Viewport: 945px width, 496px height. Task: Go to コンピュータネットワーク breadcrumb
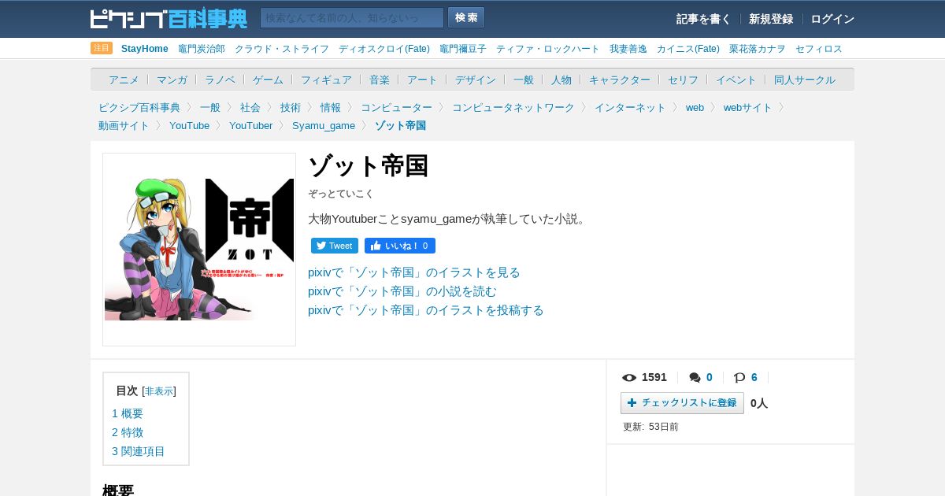513,107
